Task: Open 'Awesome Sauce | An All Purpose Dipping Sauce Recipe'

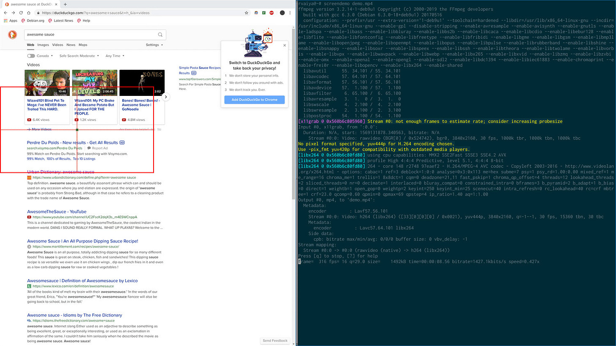Action: point(82,241)
